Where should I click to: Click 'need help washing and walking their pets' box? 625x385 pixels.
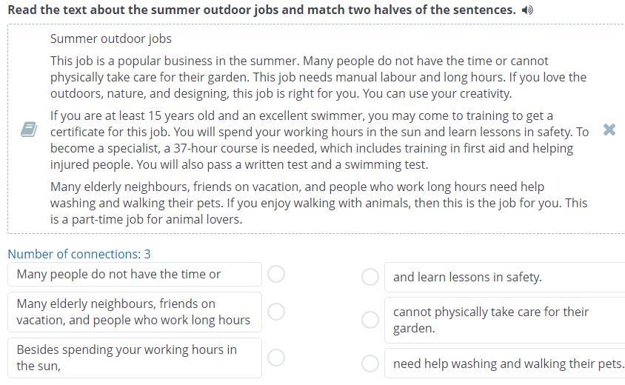504,364
